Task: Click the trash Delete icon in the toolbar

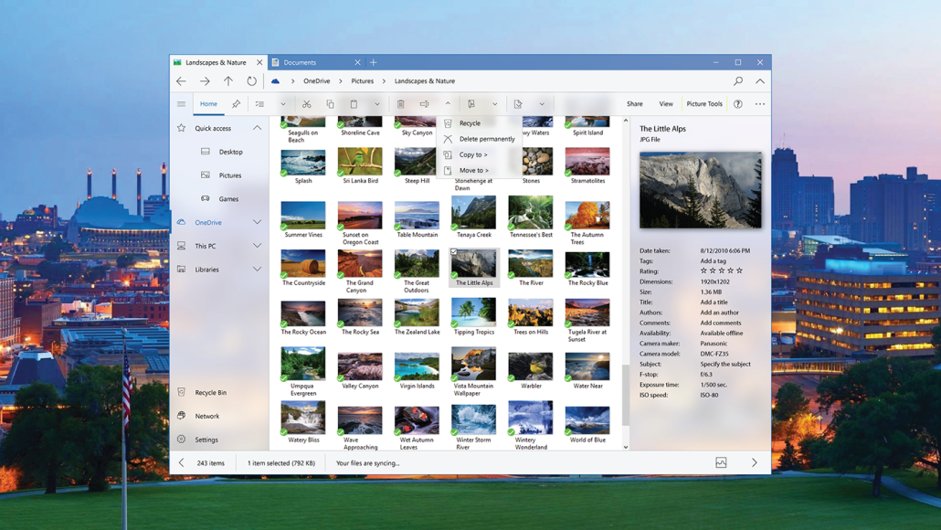Action: (400, 103)
